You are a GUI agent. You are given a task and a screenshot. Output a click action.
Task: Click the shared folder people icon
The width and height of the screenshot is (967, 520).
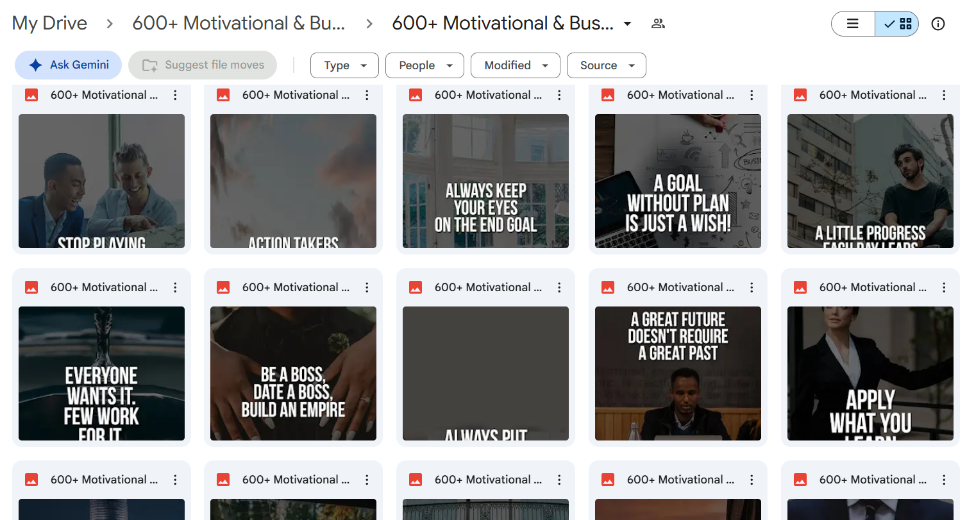(x=658, y=24)
